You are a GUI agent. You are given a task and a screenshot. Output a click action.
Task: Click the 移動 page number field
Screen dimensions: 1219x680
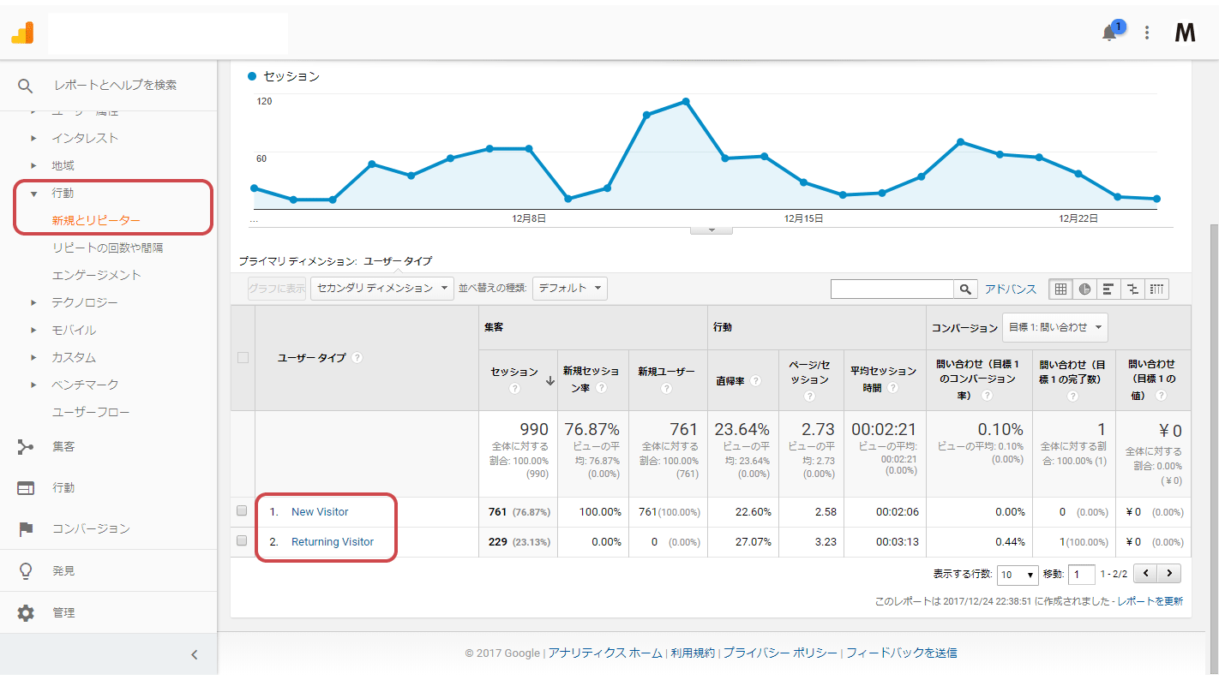[x=1082, y=575]
